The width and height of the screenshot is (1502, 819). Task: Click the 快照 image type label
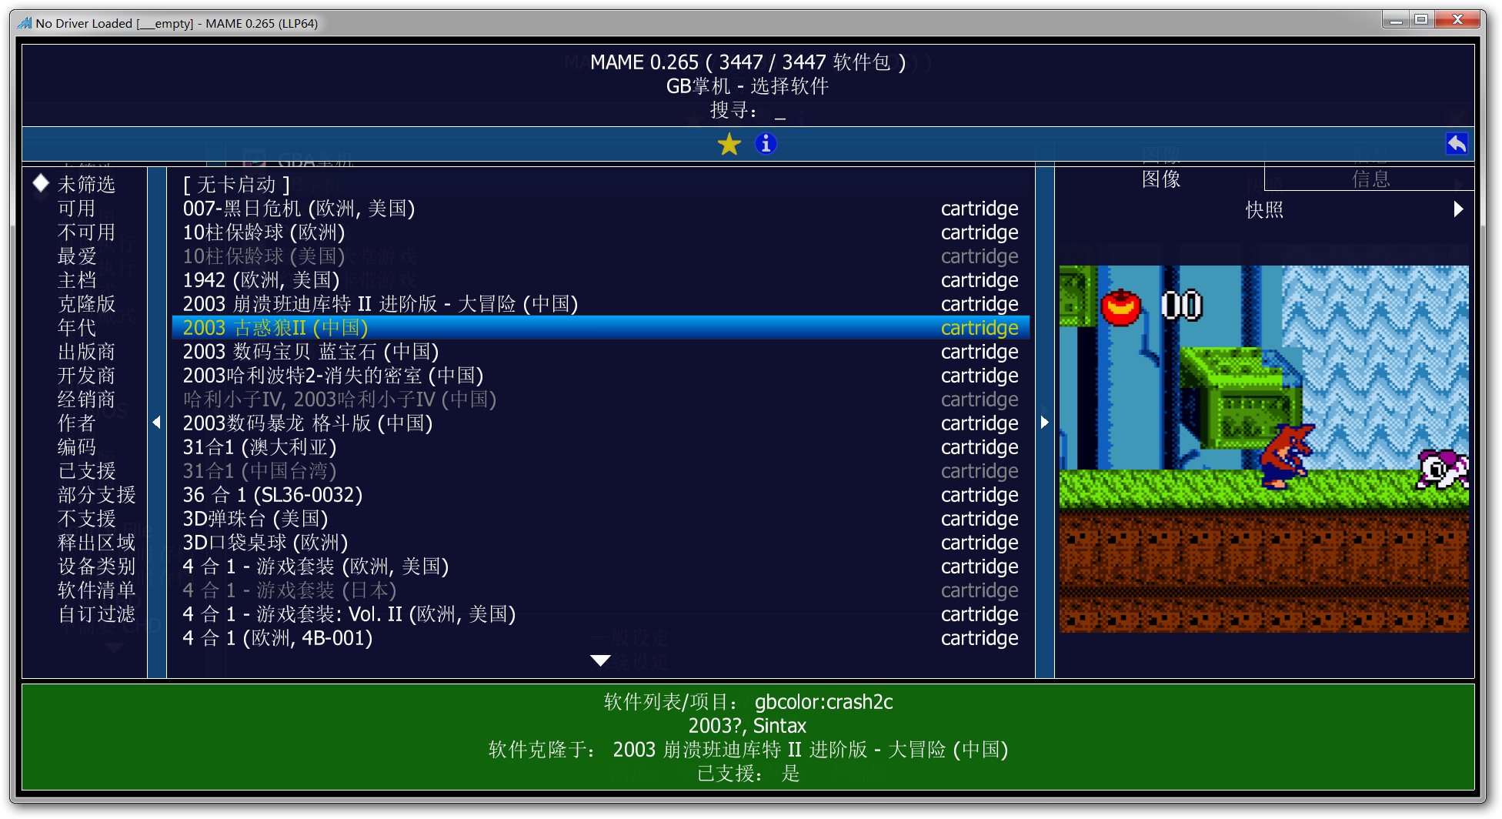pyautogui.click(x=1264, y=209)
